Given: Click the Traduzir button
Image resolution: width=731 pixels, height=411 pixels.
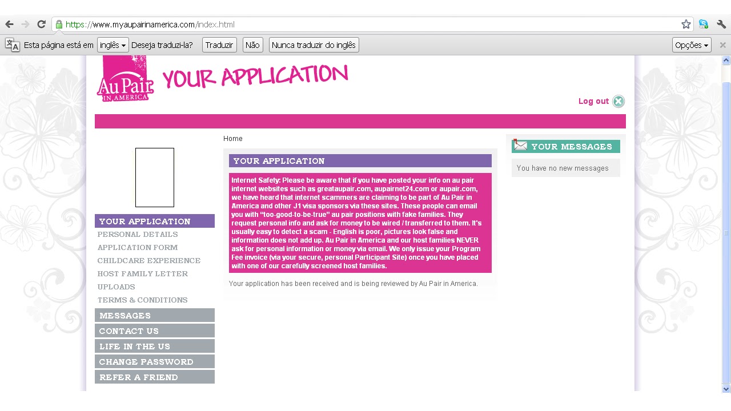Looking at the screenshot, I should [219, 45].
